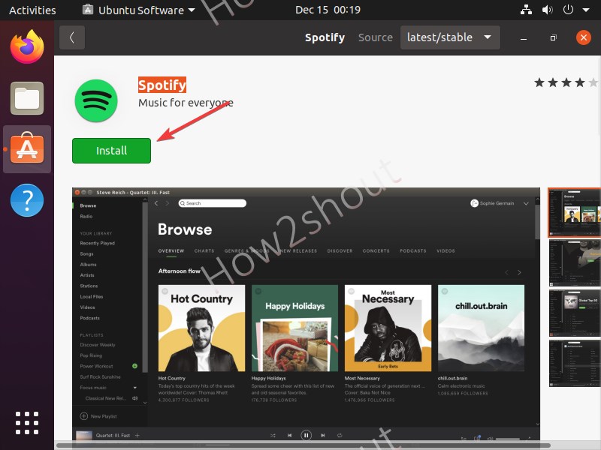The image size is (601, 450).
Task: Click the green Install button
Action: click(111, 151)
